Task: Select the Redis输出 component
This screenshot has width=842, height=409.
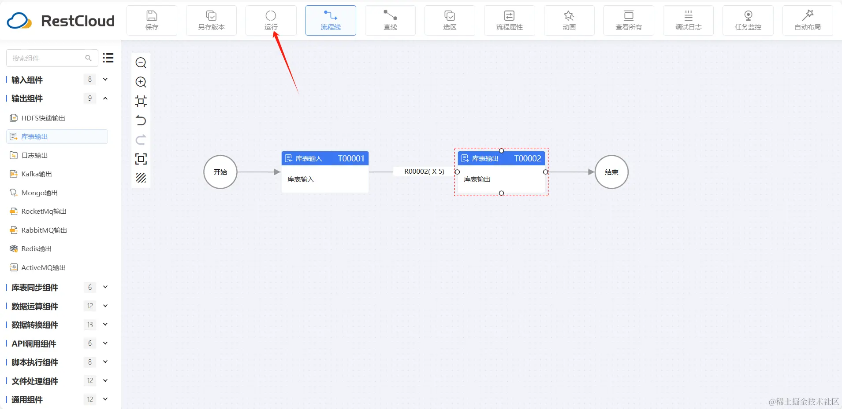Action: click(x=57, y=248)
